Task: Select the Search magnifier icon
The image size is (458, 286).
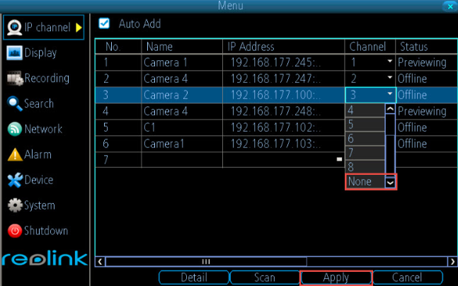Action: coord(14,103)
